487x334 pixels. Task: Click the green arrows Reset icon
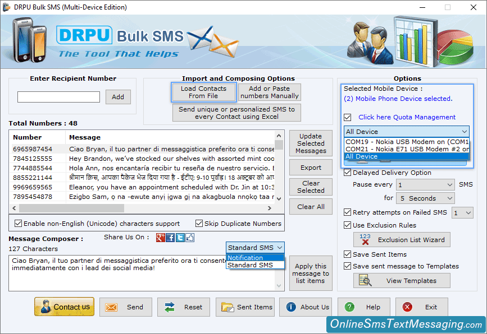[170, 307]
